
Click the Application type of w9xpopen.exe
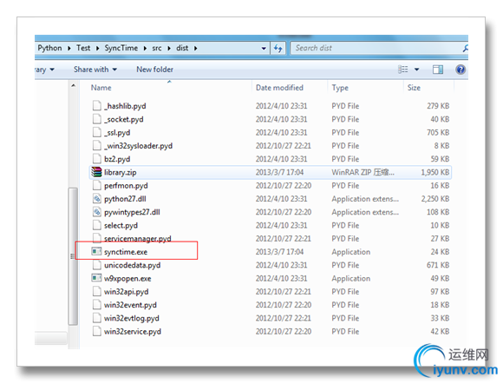(x=351, y=279)
